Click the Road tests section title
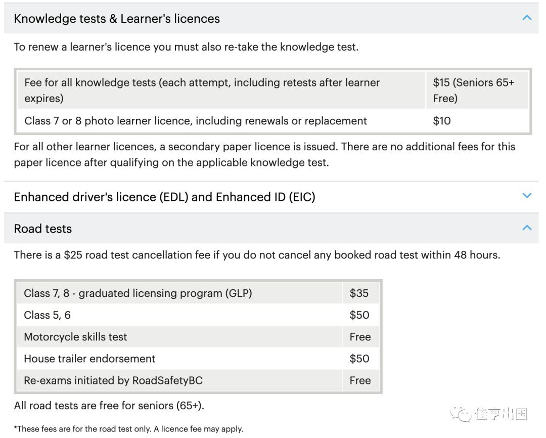The width and height of the screenshot is (546, 438). [x=43, y=229]
